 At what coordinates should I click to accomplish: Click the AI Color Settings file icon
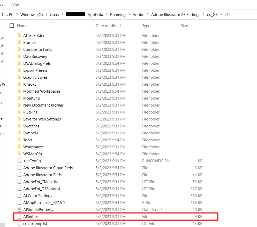19,196
